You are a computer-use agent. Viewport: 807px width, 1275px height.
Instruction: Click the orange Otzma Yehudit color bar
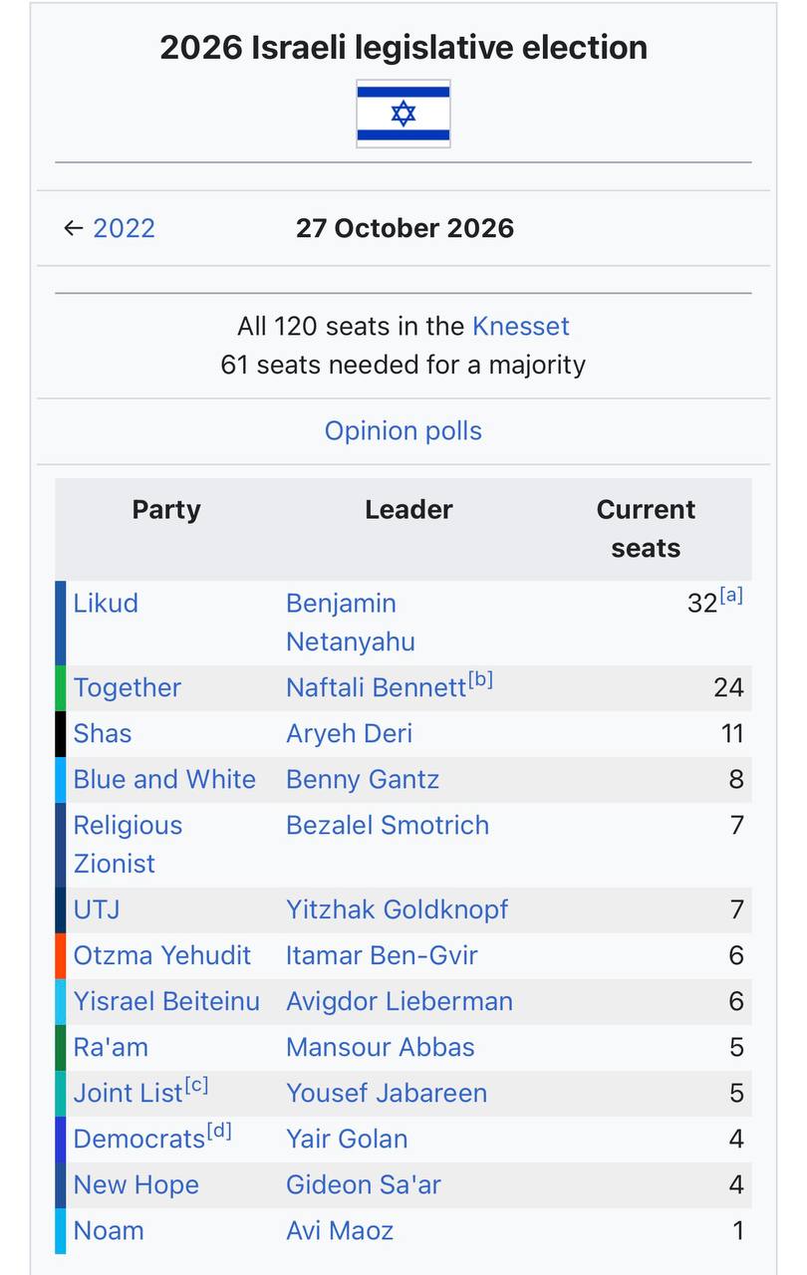coord(61,955)
